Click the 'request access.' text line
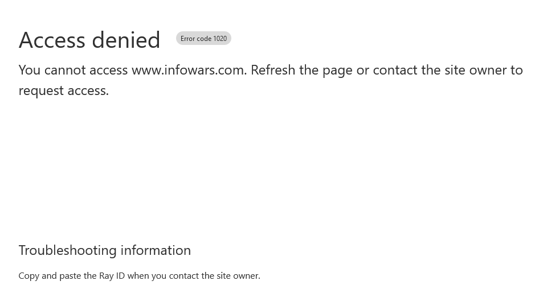 64,91
